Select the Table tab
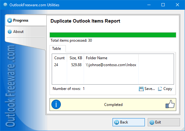 click(58, 49)
